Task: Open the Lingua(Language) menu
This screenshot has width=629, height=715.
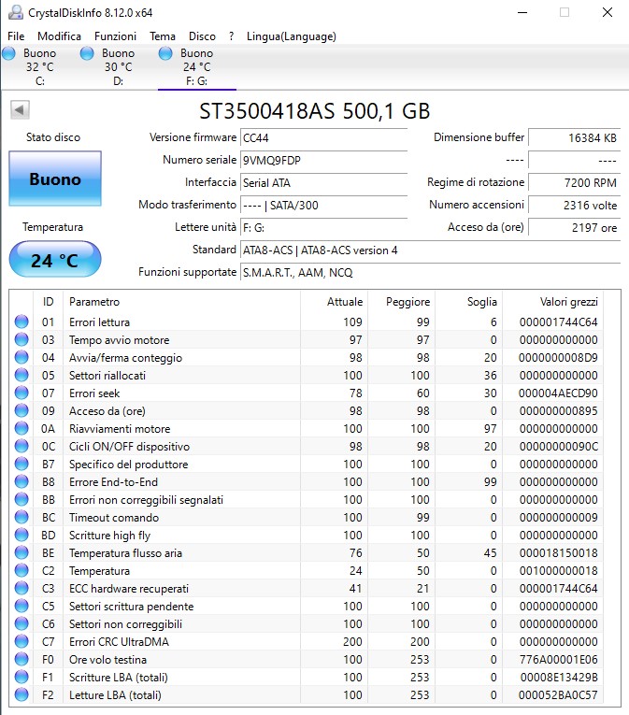Action: click(292, 36)
